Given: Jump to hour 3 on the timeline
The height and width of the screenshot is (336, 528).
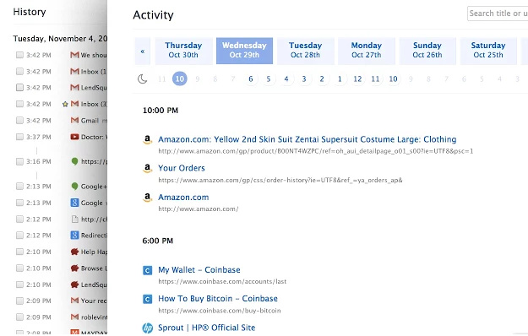Looking at the screenshot, I should coord(304,79).
